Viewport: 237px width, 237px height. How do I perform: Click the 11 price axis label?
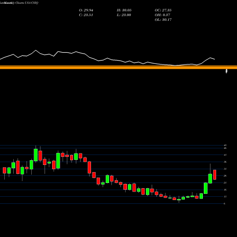pos(225,197)
